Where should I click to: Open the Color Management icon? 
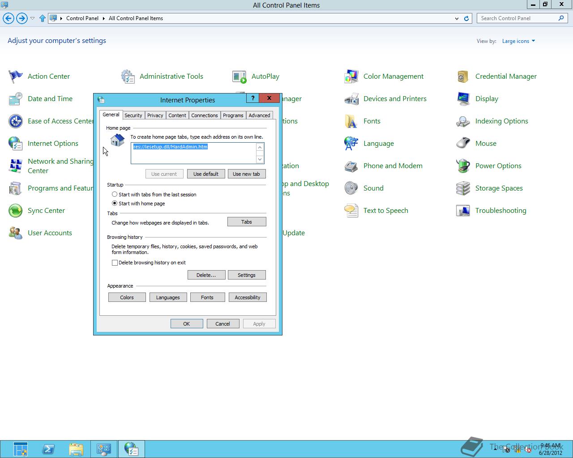[x=351, y=76]
